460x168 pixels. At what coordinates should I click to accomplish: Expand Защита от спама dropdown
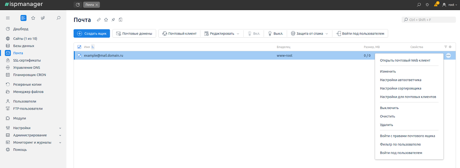309,33
